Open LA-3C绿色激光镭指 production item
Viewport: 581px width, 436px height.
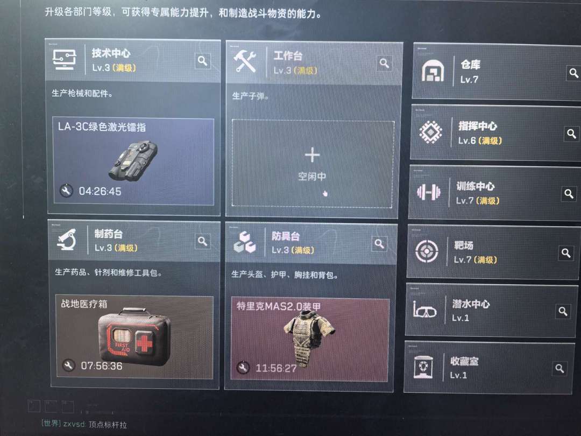(x=134, y=161)
